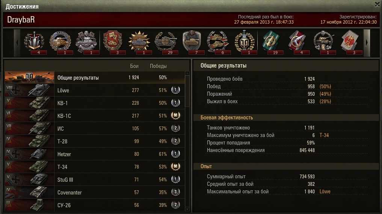Click the mastery badge M on КВ-1С row

pyautogui.click(x=175, y=115)
